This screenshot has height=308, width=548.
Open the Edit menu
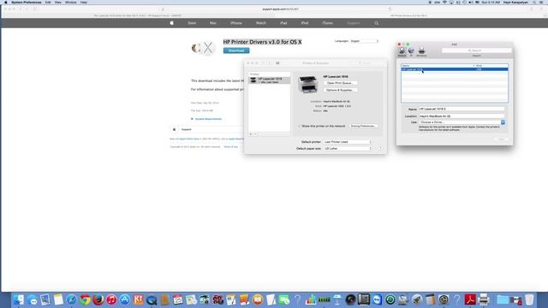point(48,3)
